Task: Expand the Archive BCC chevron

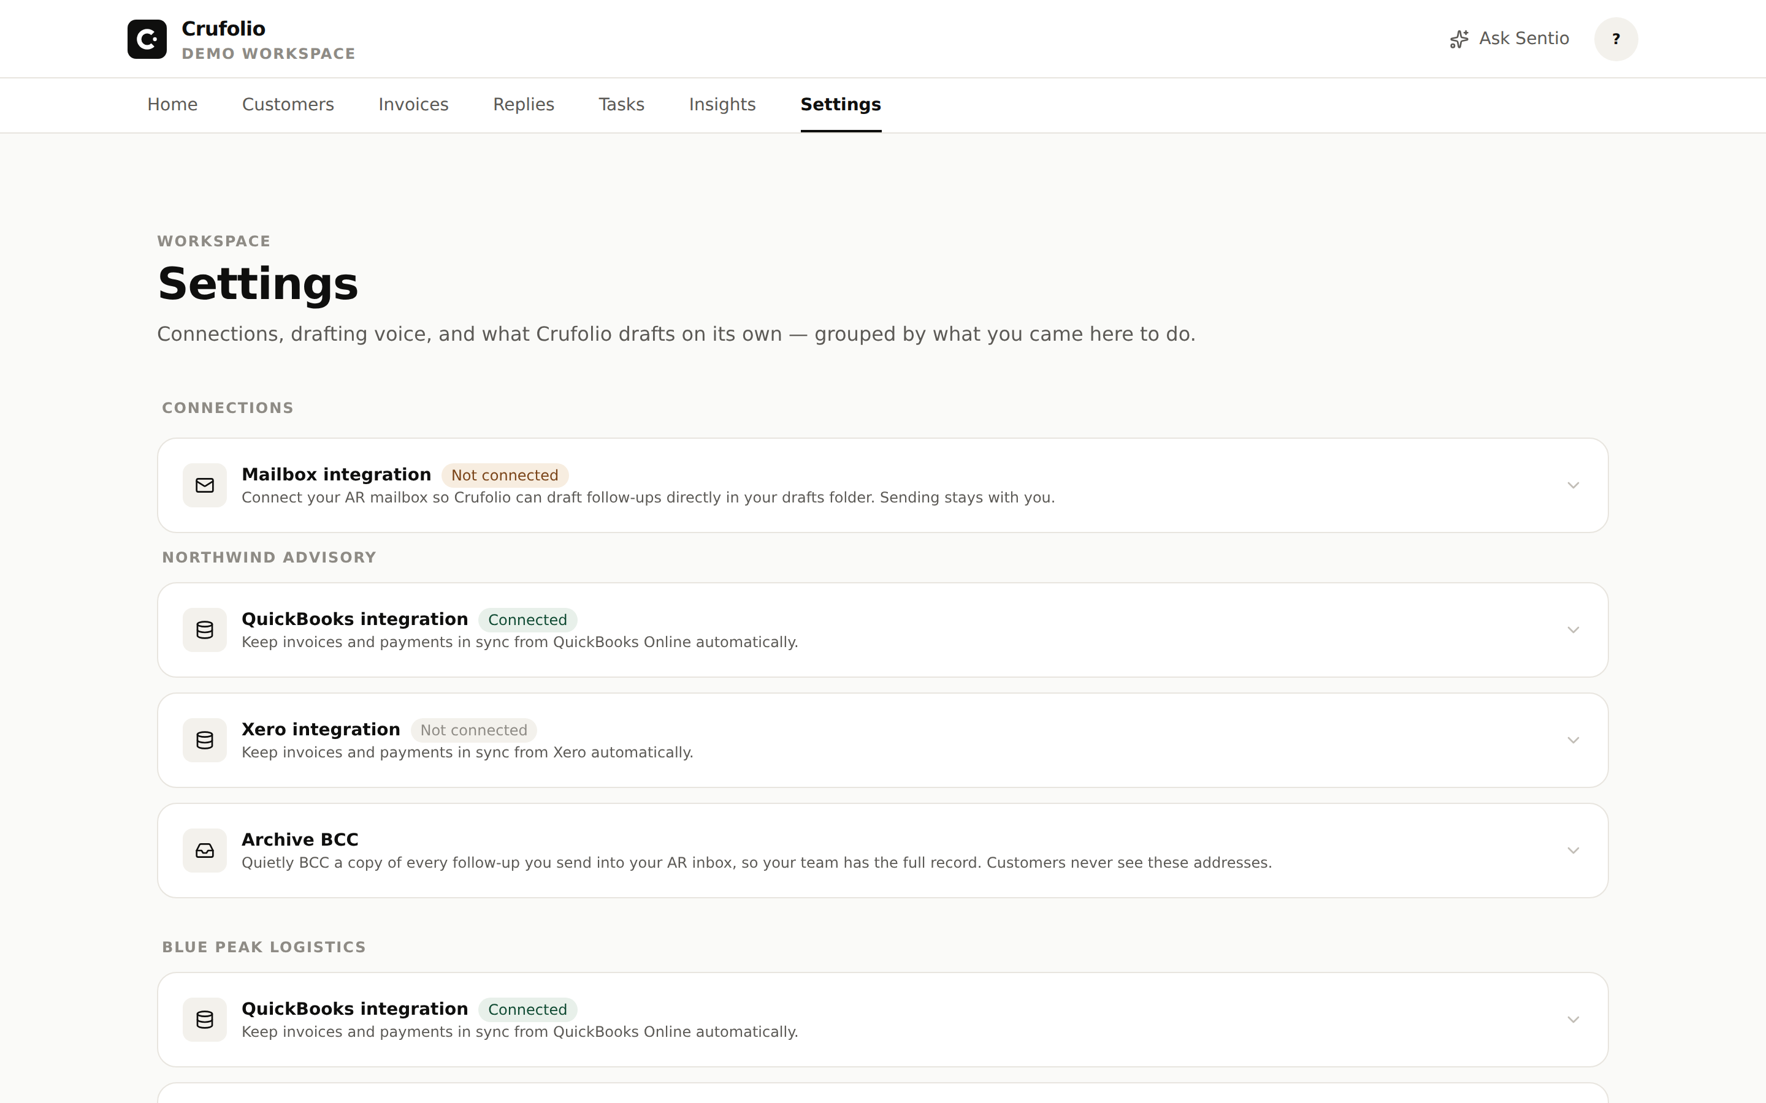Action: click(x=1573, y=850)
